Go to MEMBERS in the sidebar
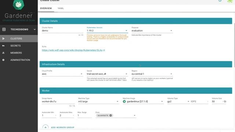 tap(16, 53)
